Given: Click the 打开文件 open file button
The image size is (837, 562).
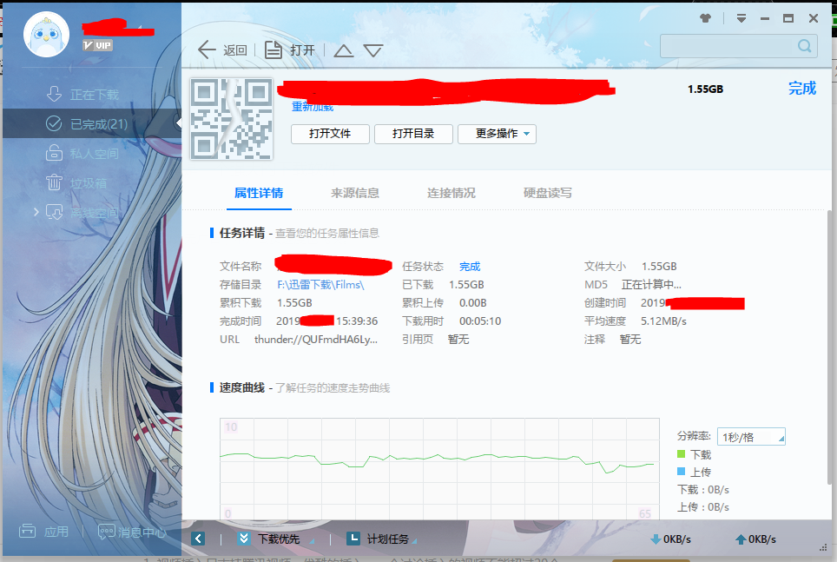Looking at the screenshot, I should pos(330,134).
